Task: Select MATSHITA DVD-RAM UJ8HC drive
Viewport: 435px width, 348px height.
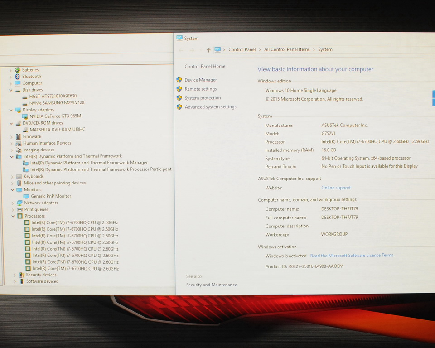Action: point(58,130)
